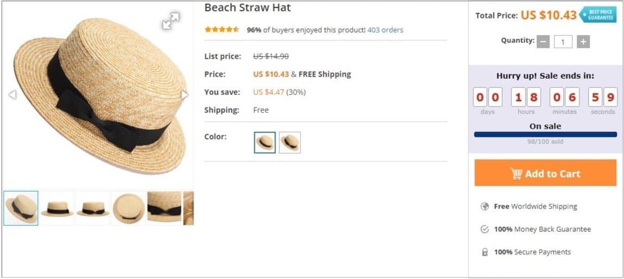Select the top-view hat thumbnail

pyautogui.click(x=128, y=208)
